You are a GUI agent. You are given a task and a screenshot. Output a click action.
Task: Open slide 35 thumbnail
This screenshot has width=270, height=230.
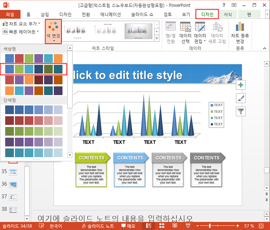tap(13, 172)
